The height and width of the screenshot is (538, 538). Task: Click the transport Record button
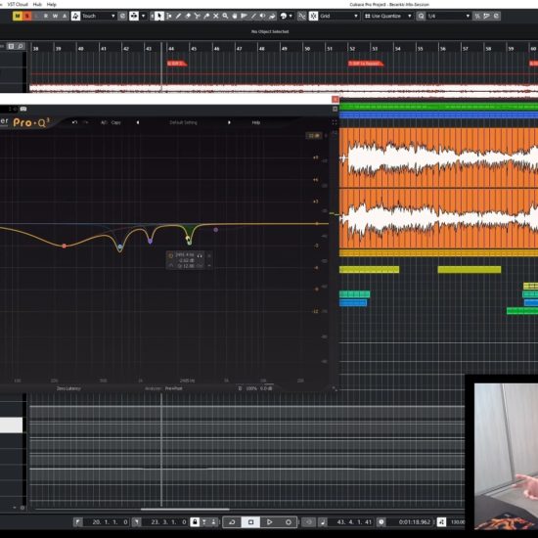pyautogui.click(x=289, y=522)
